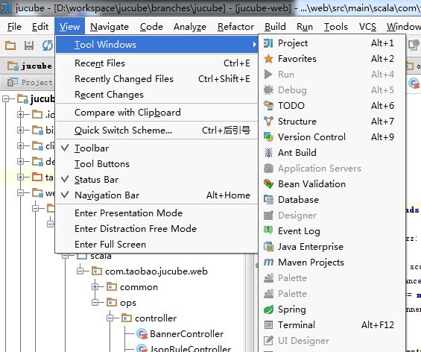Expand the common package node

click(95, 287)
